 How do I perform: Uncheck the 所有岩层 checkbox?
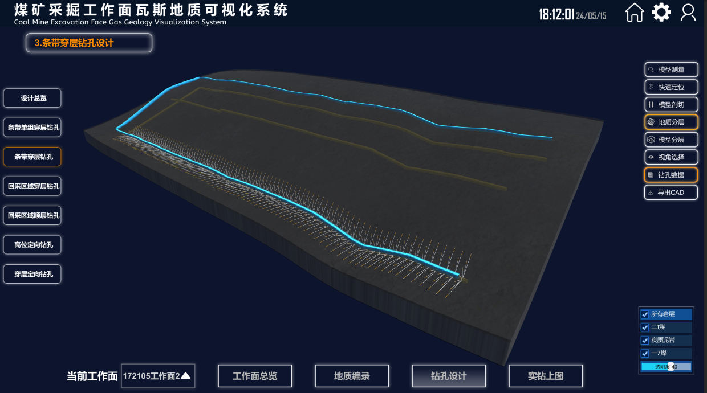pyautogui.click(x=645, y=314)
